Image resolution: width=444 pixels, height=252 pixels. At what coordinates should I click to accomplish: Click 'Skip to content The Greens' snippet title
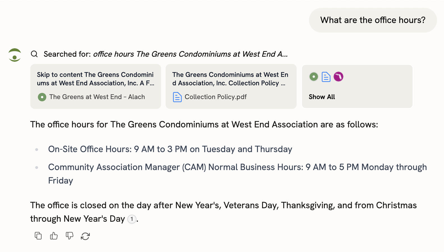95,79
